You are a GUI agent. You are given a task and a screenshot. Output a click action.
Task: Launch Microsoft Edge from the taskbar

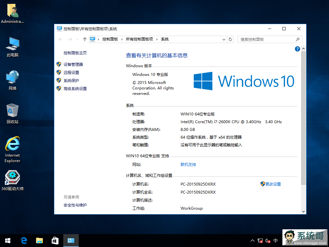coord(24,241)
